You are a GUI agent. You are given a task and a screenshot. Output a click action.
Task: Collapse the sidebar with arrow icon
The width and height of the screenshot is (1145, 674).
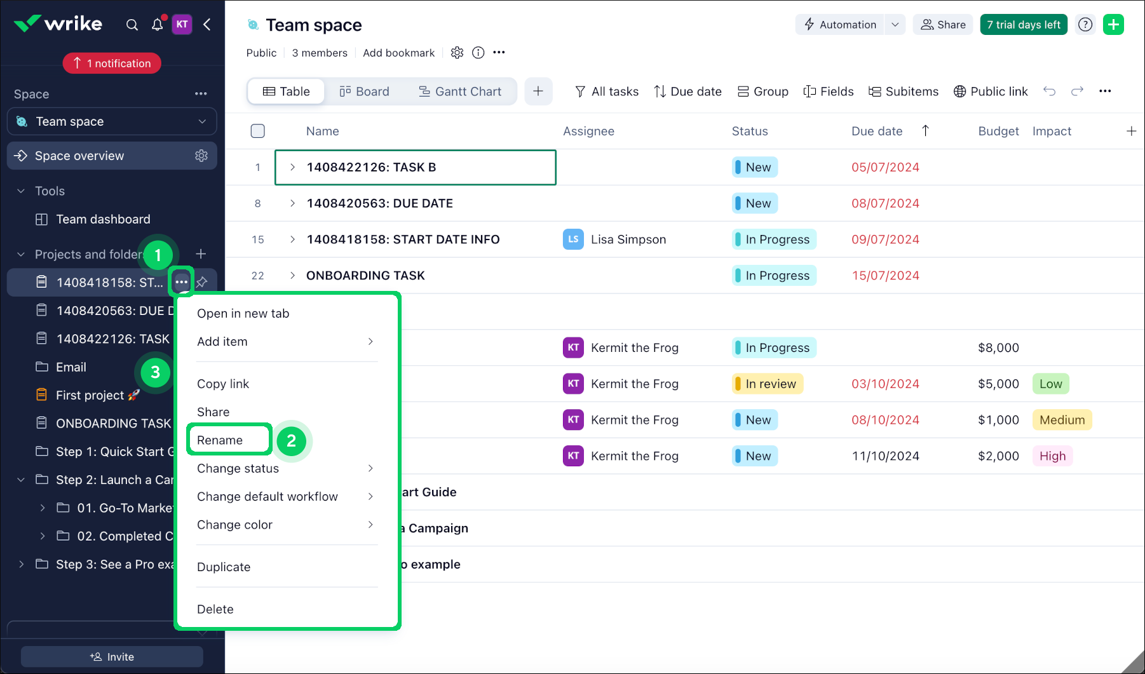tap(207, 25)
